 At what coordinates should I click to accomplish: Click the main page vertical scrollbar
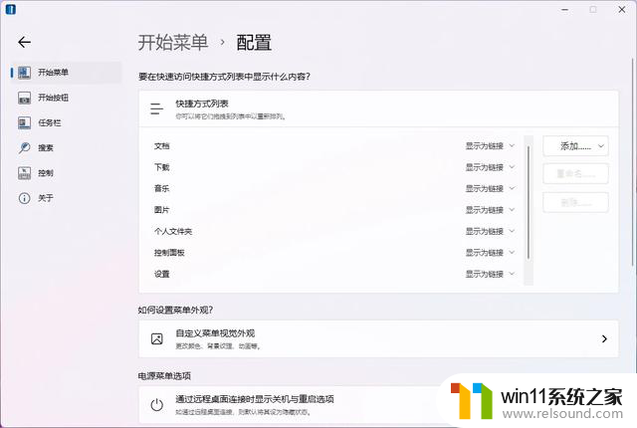coord(633,162)
